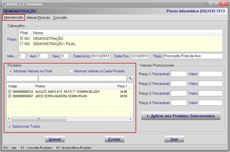The height and width of the screenshot is (152, 230).
Task: Click the Data Fim date field
Action: [140, 56]
